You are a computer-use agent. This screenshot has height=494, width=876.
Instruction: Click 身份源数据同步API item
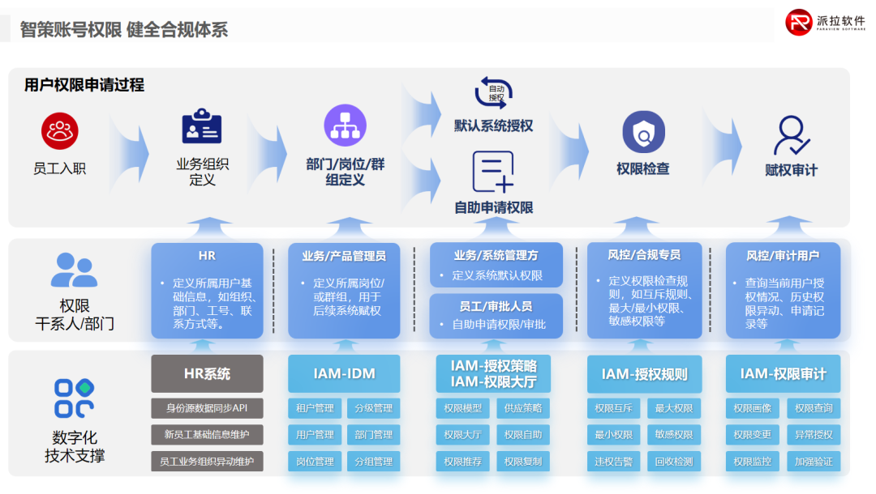[x=208, y=408]
